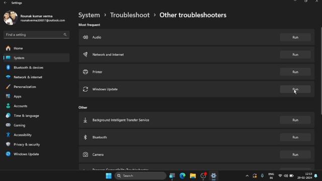Screen dimensions: 322x181
Task: Open Privacy & security settings
Action: click(36, 144)
